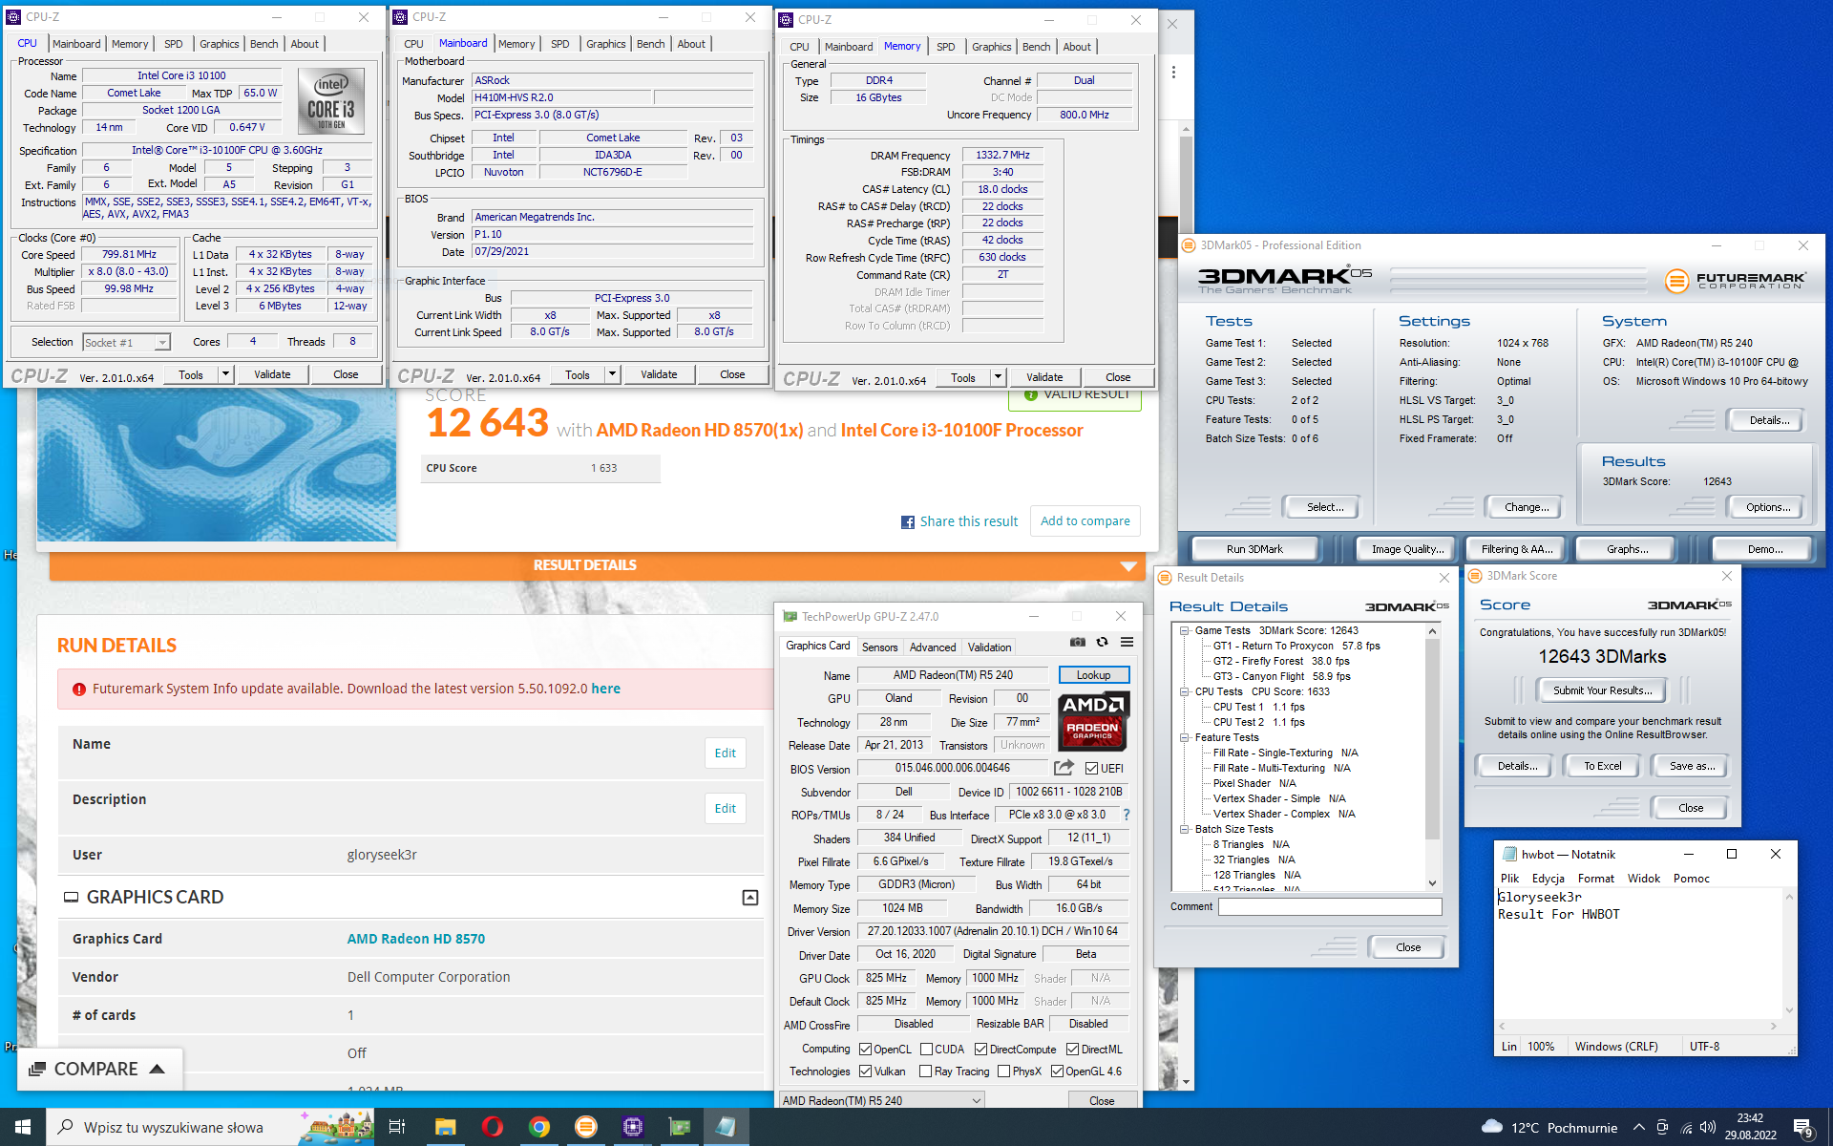This screenshot has height=1146, width=1833.
Task: Toggle the OpenGL 4.6 checkbox
Action: [x=1057, y=1072]
